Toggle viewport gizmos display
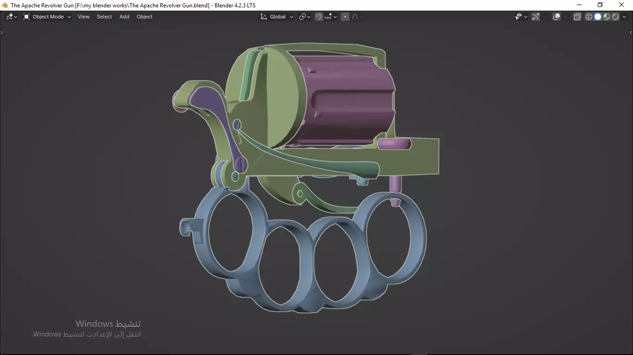633x355 pixels. pos(536,17)
